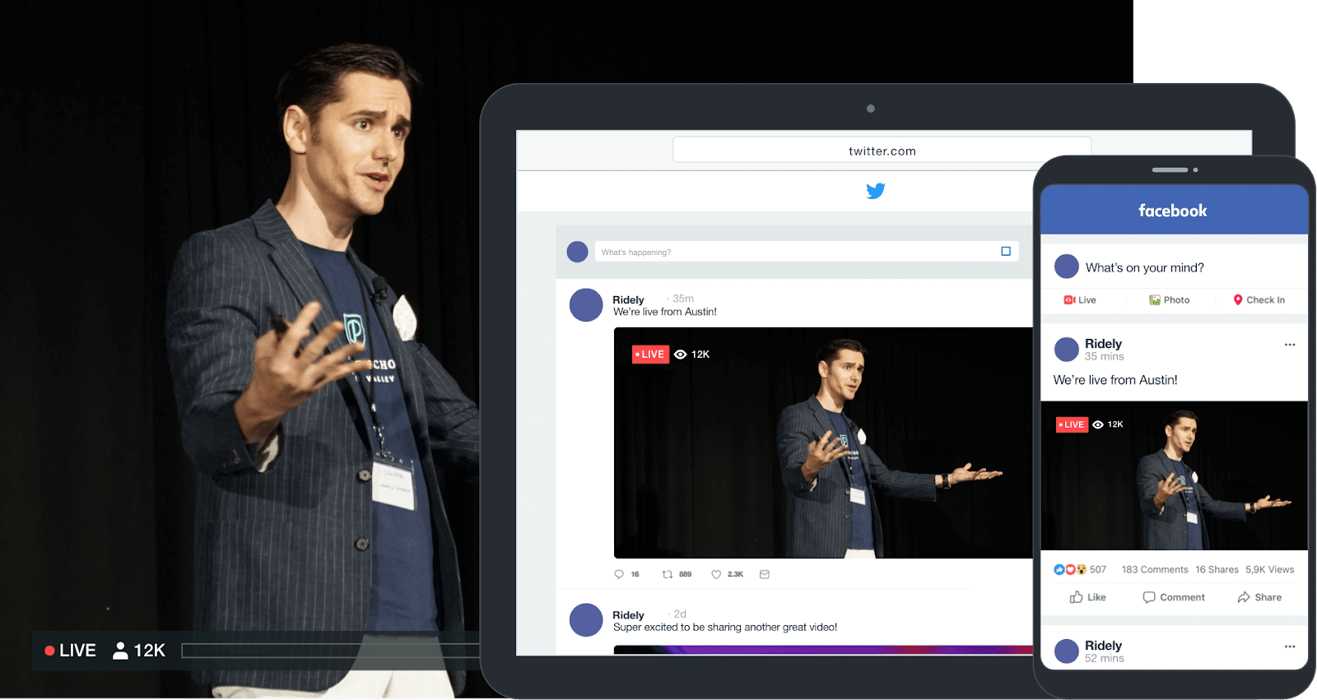The height and width of the screenshot is (700, 1317).
Task: Open Ridely name on "Super excited" tweet
Action: pyautogui.click(x=628, y=615)
